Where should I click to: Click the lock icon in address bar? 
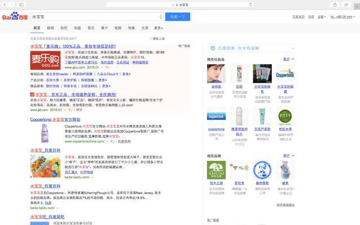click(177, 4)
